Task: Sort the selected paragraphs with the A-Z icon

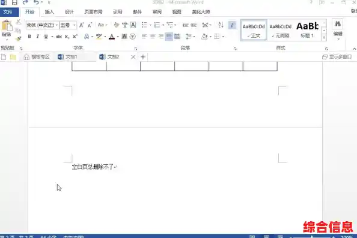Action: [x=221, y=25]
